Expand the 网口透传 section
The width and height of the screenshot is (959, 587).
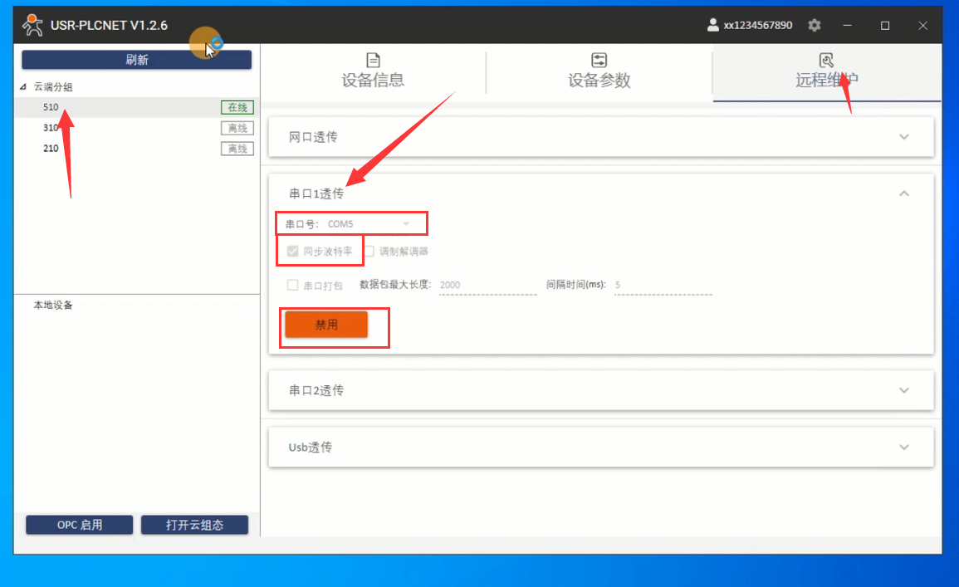click(x=904, y=137)
